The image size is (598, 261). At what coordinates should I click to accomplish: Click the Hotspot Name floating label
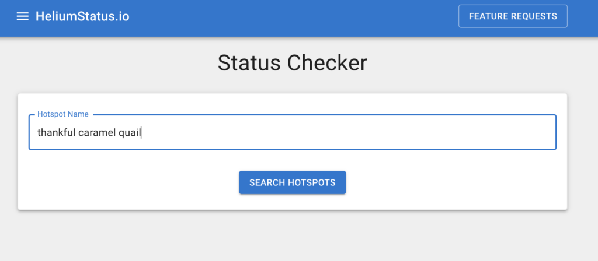[x=63, y=114]
